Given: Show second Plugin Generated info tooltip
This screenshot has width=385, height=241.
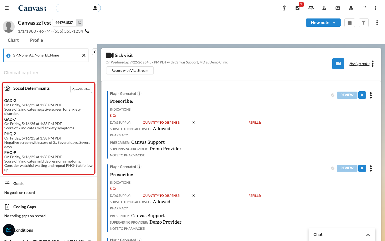Looking at the screenshot, I should [x=139, y=167].
